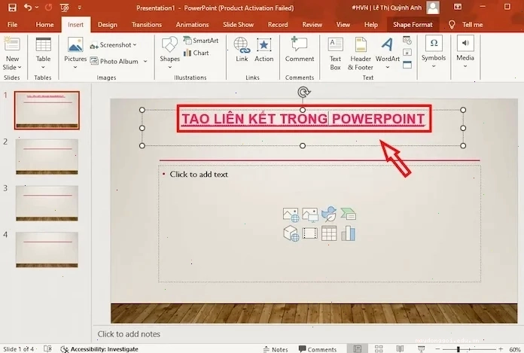The image size is (524, 353).
Task: Insert Video from placeholder icon
Action: 309,233
